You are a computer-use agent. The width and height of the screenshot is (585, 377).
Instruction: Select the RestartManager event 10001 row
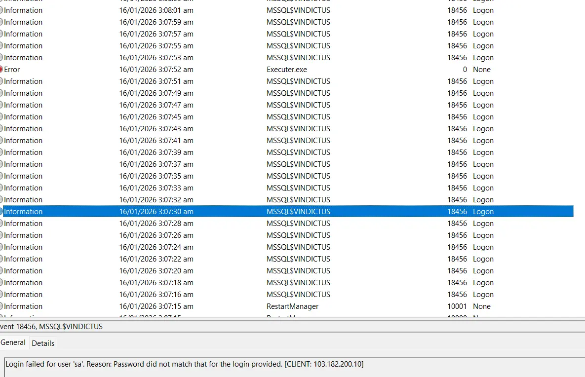[286, 306]
